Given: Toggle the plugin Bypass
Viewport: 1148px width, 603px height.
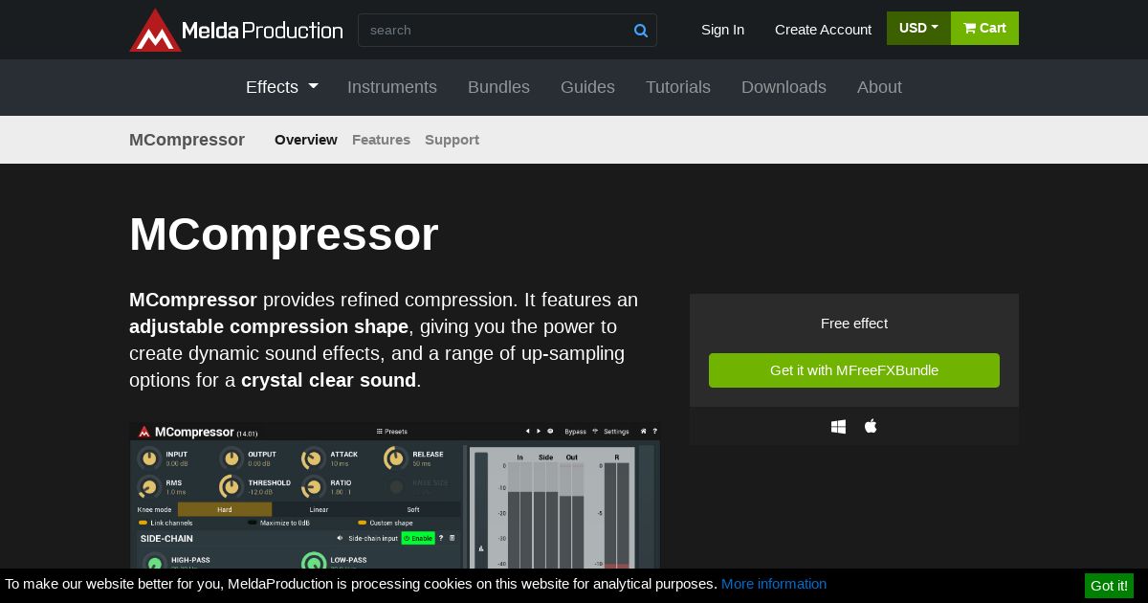Looking at the screenshot, I should pos(575,432).
